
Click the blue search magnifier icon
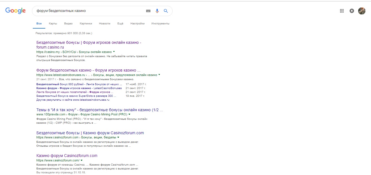pyautogui.click(x=166, y=11)
